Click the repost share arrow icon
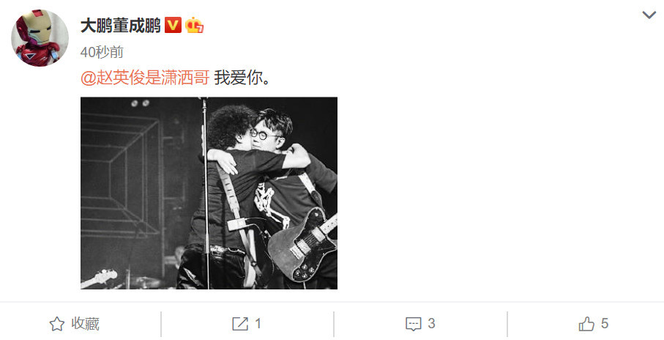 pos(240,324)
